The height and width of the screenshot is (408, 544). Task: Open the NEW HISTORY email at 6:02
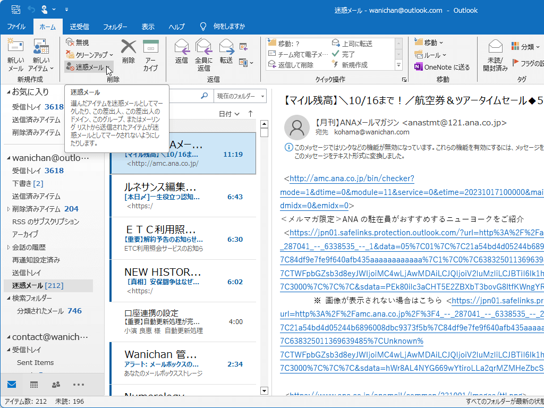(183, 281)
